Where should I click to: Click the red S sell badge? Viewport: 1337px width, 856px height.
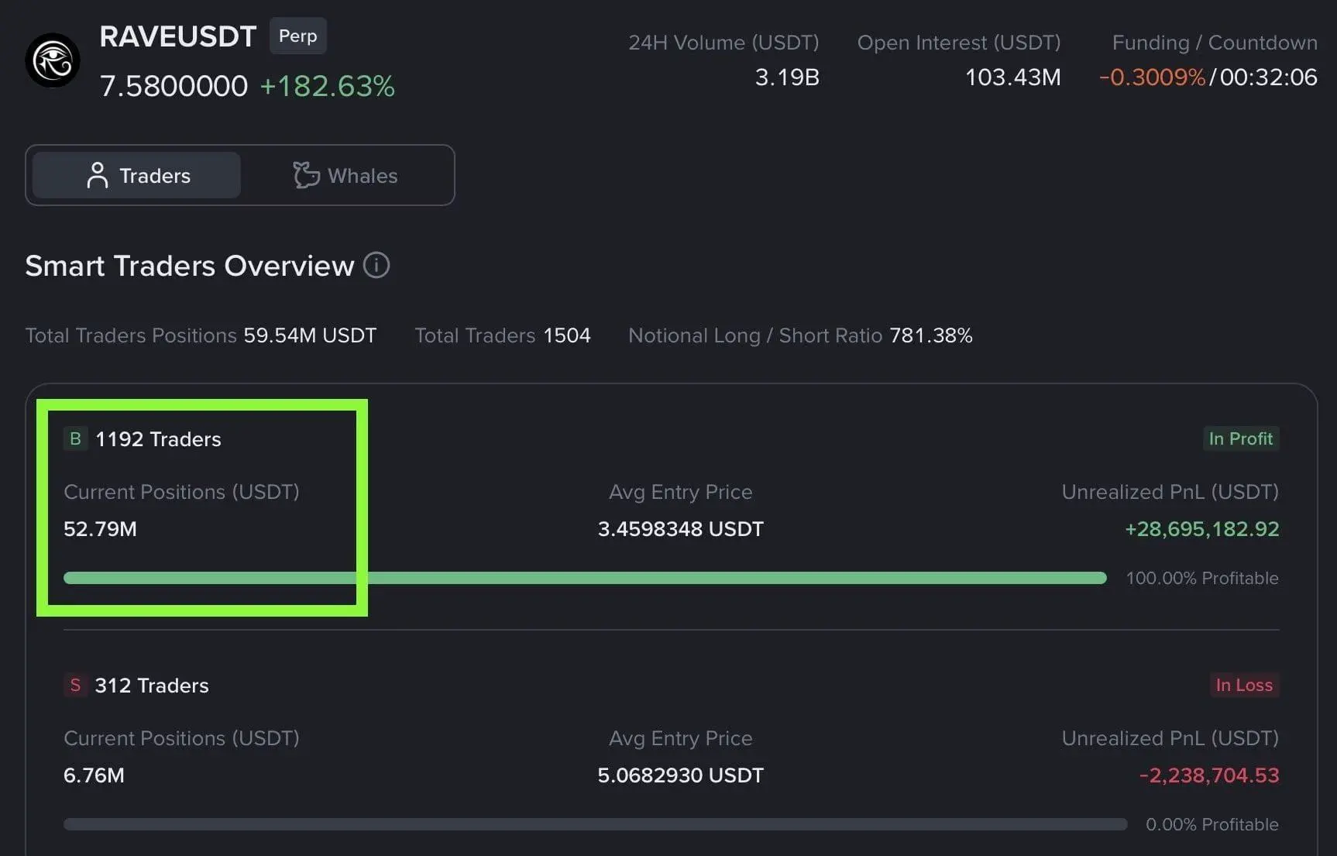click(x=75, y=686)
